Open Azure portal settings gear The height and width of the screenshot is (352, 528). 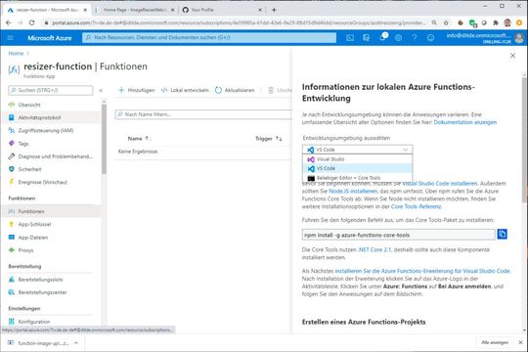tap(398, 38)
